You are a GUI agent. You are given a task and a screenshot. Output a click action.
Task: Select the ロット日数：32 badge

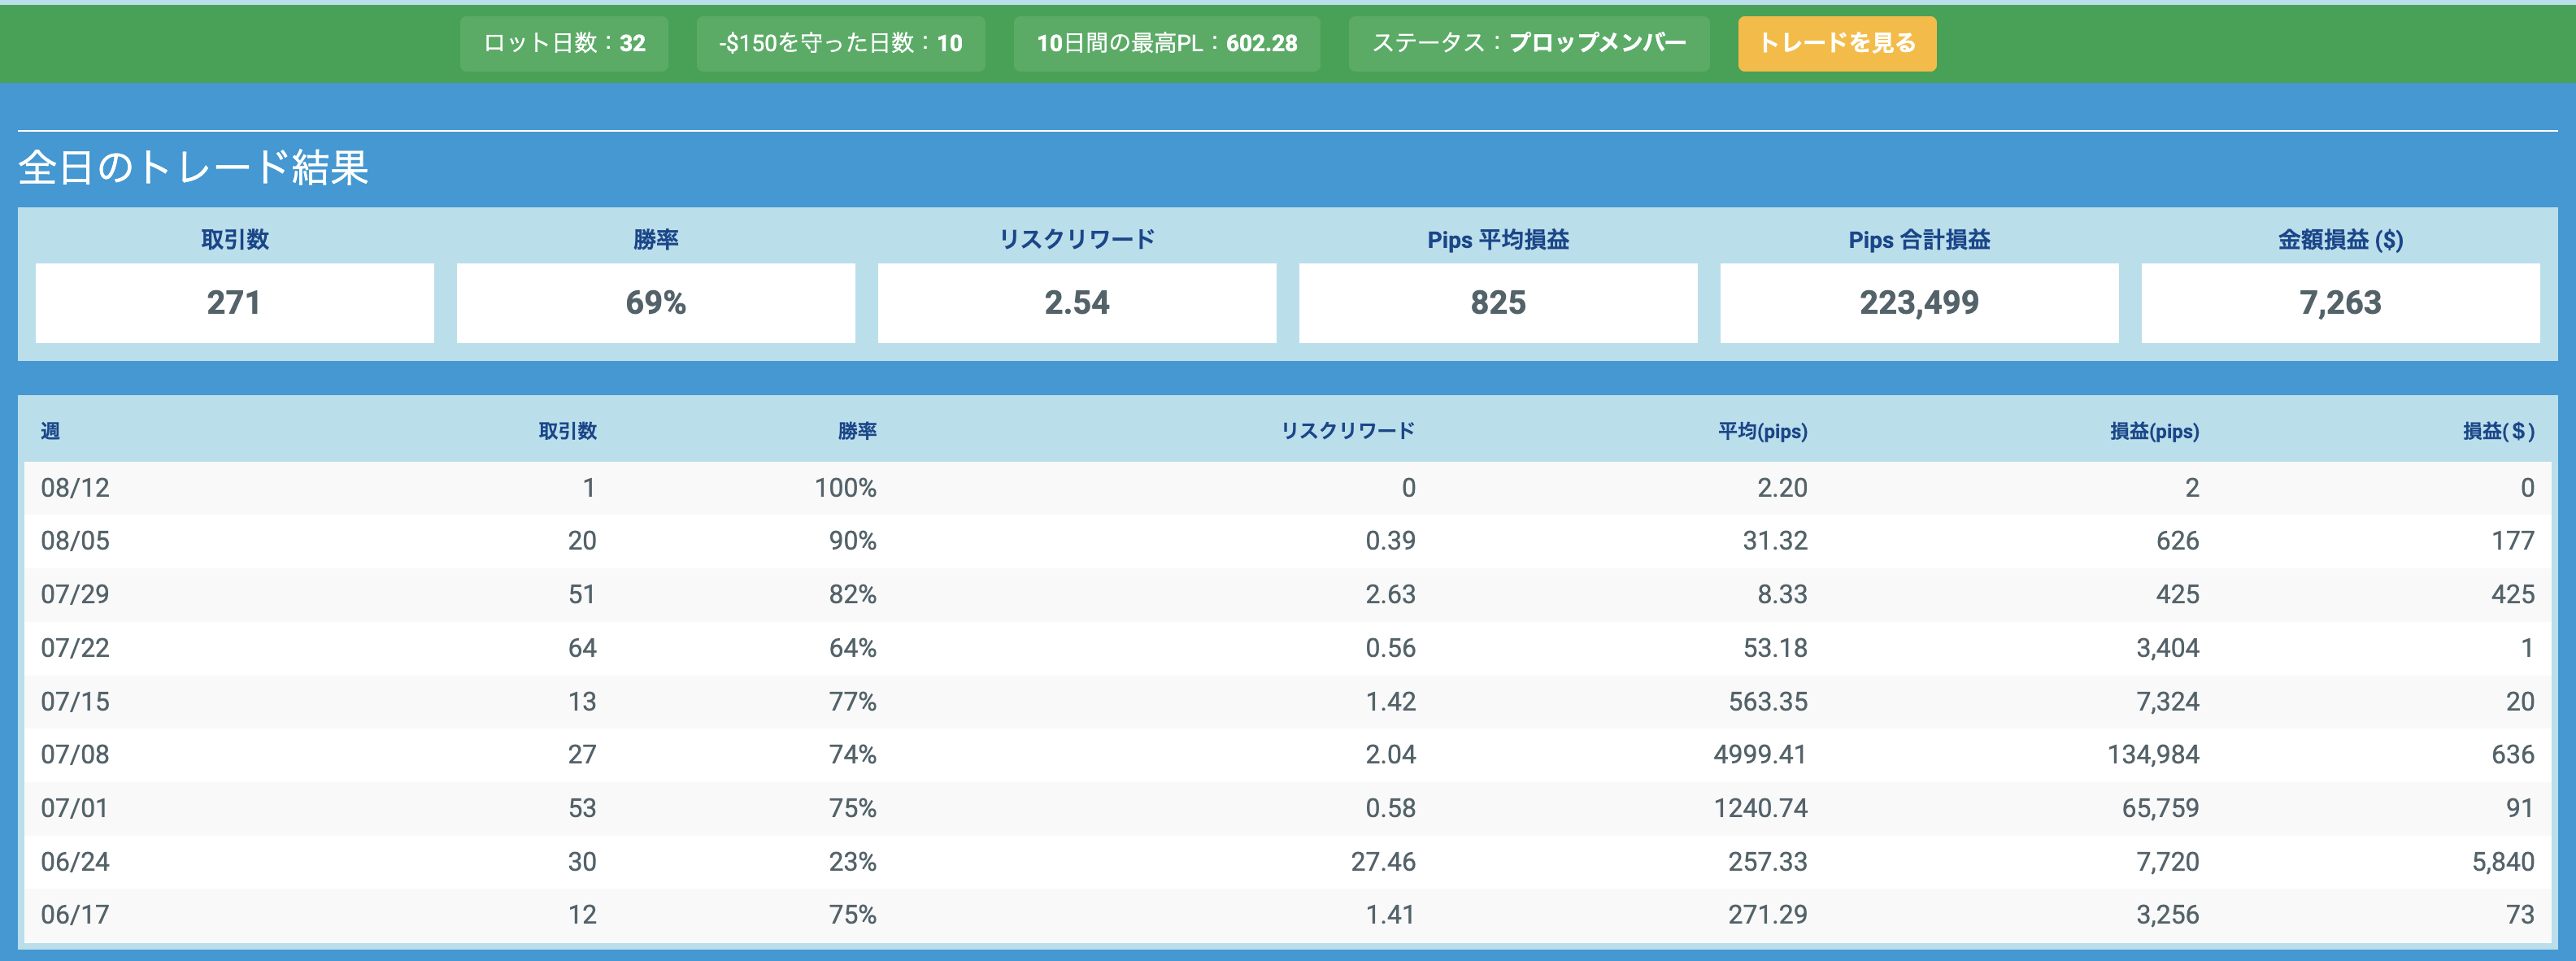(x=564, y=43)
